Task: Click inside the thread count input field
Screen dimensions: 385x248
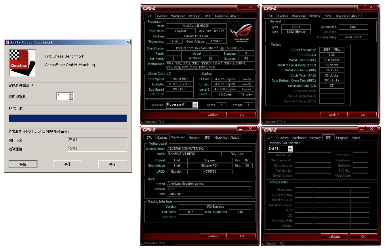Action: [63, 96]
